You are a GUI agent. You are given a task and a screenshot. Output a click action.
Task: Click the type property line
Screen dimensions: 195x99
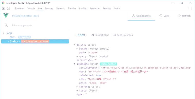coord(82,94)
